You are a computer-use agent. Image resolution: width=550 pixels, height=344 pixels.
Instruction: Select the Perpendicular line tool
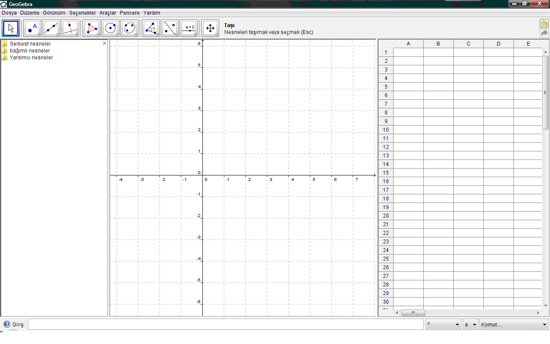70,28
